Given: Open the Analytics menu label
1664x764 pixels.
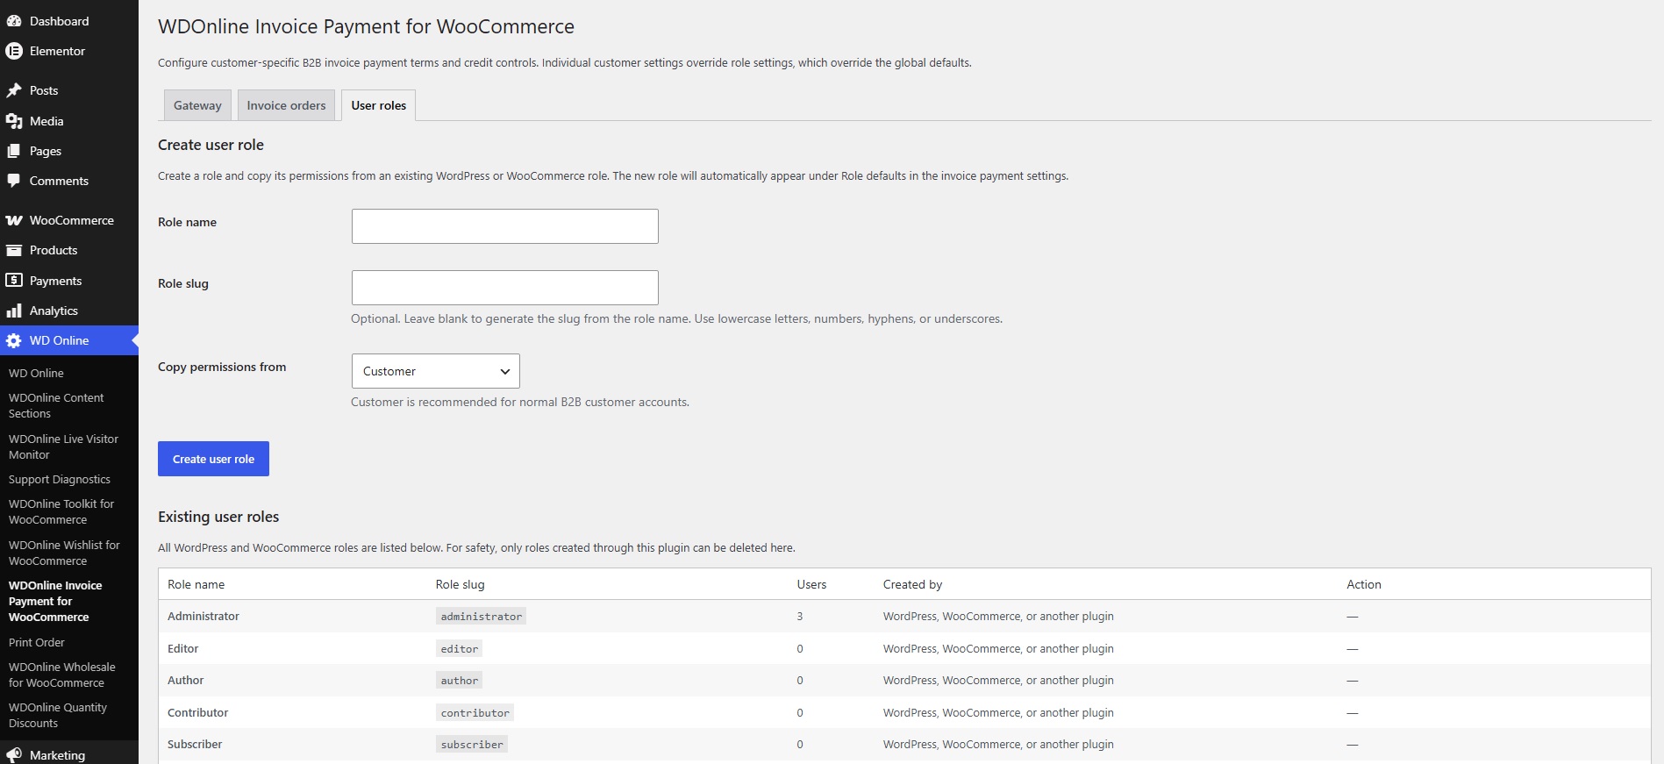Looking at the screenshot, I should pyautogui.click(x=54, y=311).
